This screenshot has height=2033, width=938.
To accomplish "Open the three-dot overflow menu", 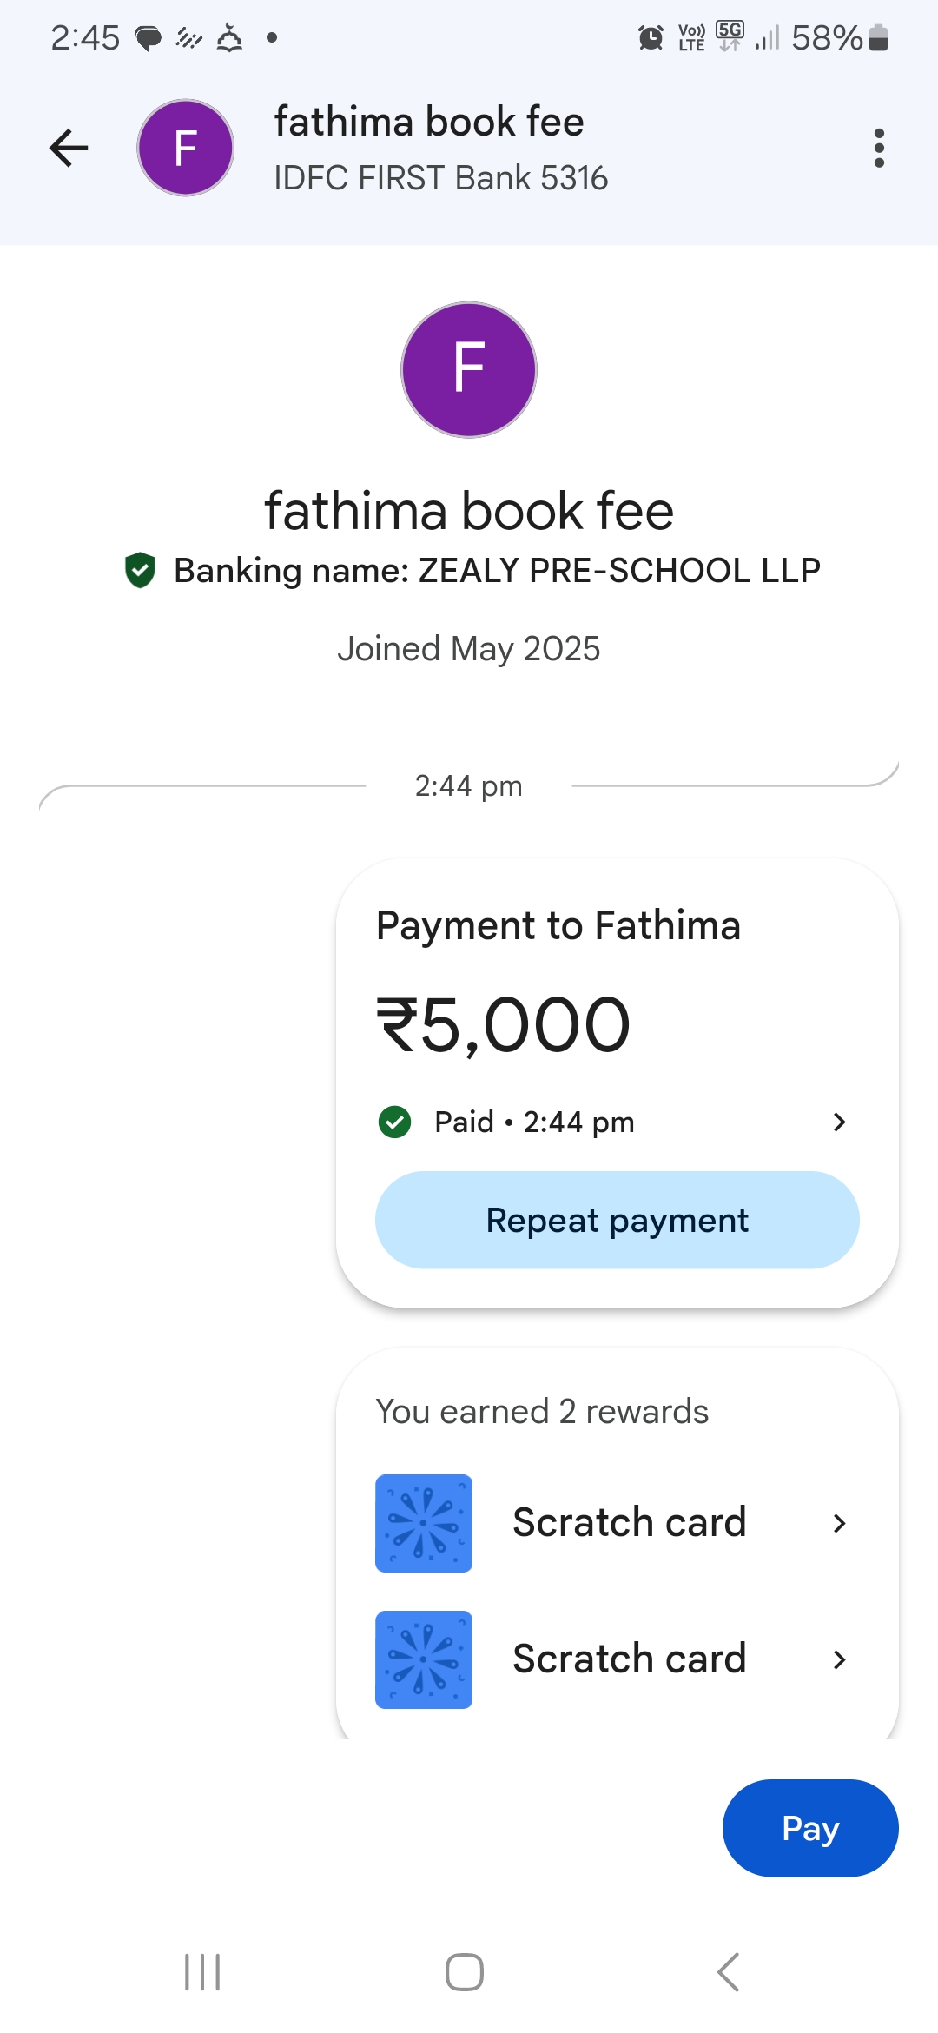I will pos(879,148).
